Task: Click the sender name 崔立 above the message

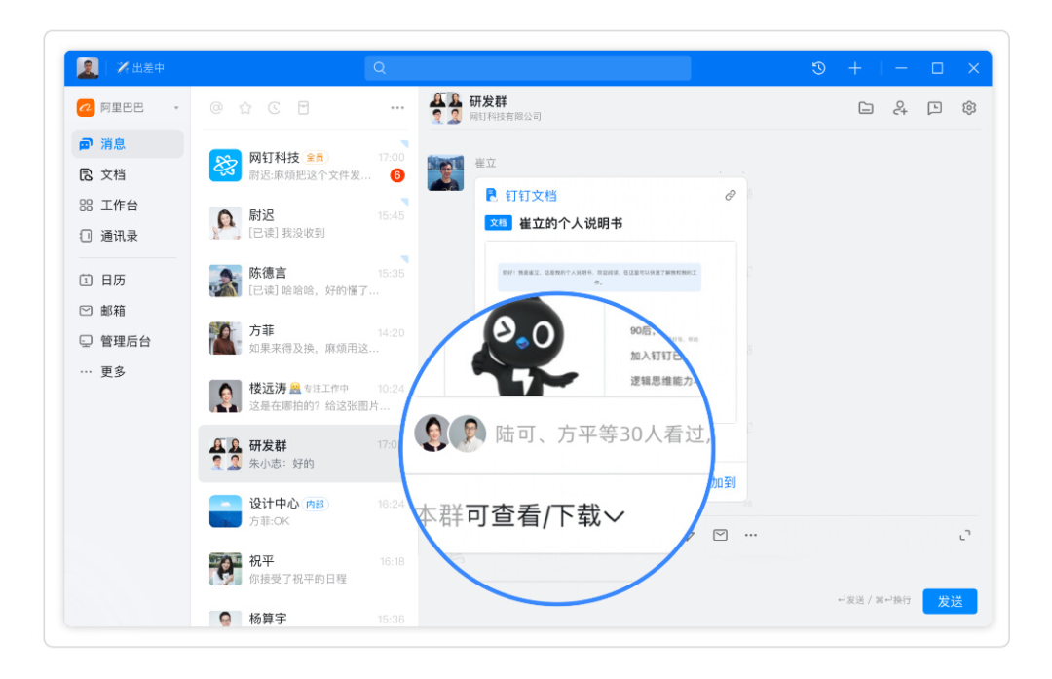Action: point(485,163)
